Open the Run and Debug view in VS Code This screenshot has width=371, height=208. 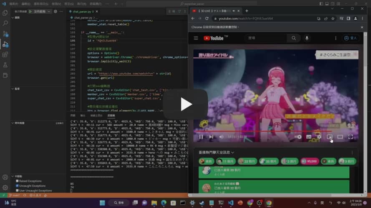pos(5,44)
